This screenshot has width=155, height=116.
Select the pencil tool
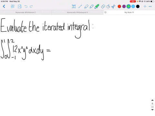point(91,6)
